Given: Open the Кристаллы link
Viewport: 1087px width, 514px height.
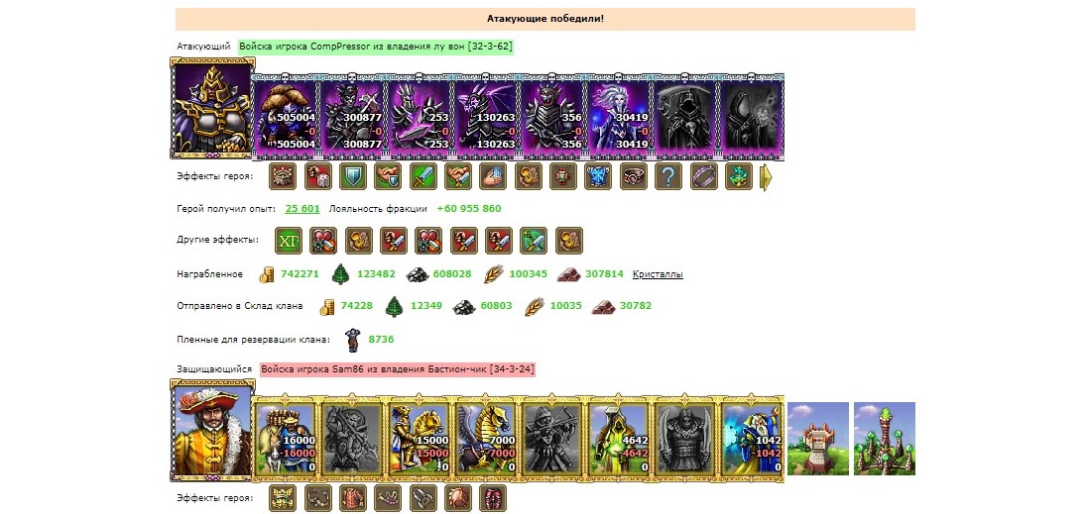Looking at the screenshot, I should point(658,274).
